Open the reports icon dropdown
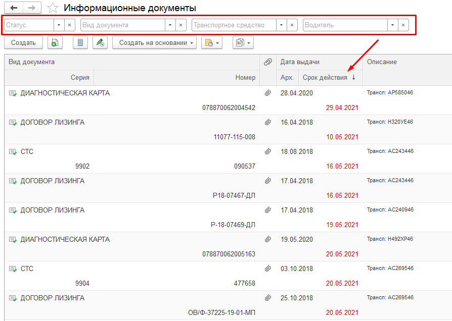Viewport: 452px width, 321px height. tap(243, 43)
